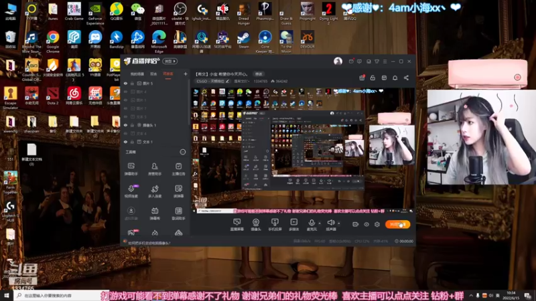Expand the toolbox more-options circle button

pos(183,152)
